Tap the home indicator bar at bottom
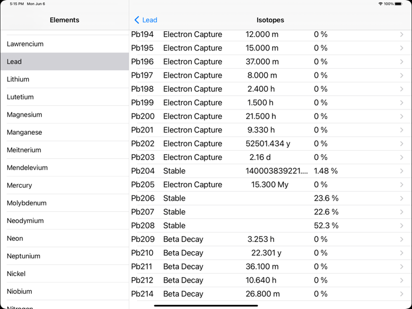Viewport: 412px width, 309px height. pos(206,305)
